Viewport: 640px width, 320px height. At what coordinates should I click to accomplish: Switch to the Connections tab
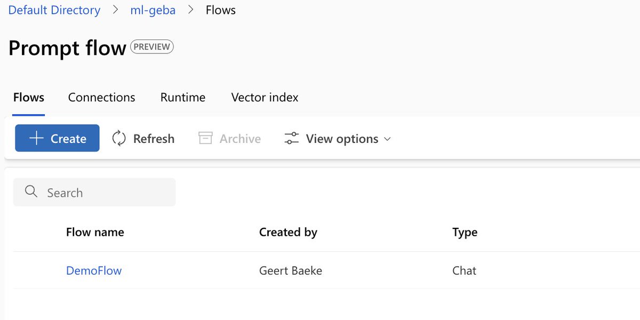(101, 97)
